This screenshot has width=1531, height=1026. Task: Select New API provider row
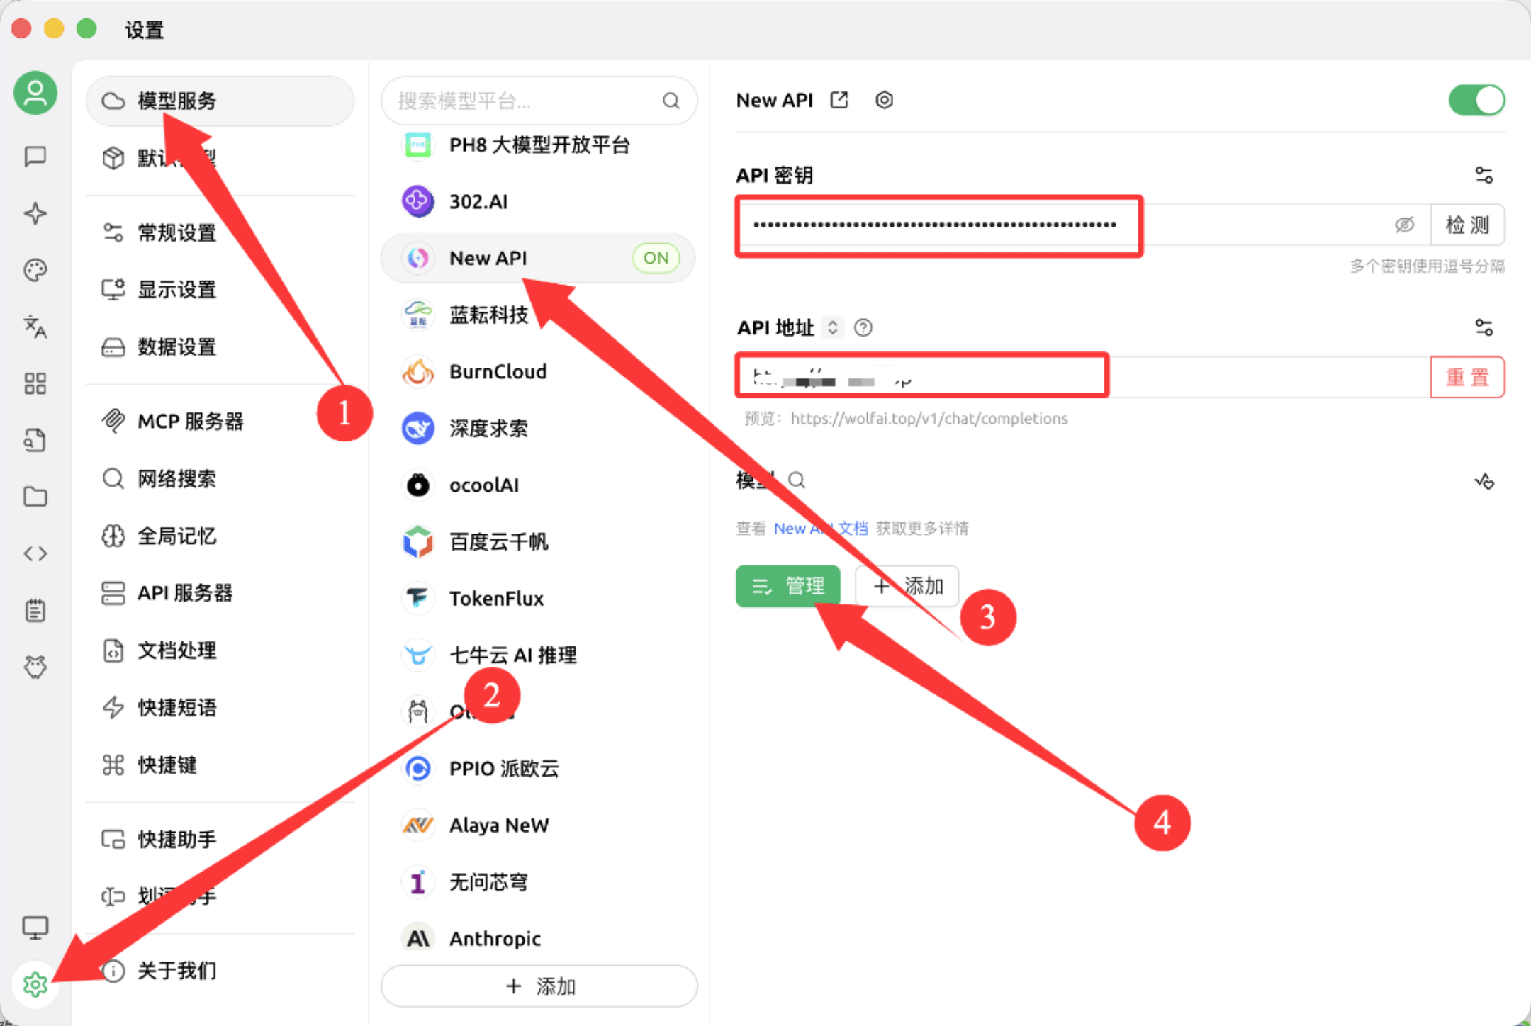coord(539,258)
